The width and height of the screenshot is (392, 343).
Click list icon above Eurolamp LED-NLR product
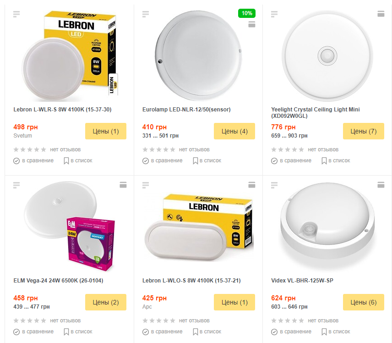point(146,14)
